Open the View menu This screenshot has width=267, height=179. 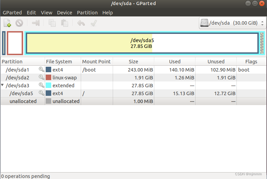[x=46, y=13]
